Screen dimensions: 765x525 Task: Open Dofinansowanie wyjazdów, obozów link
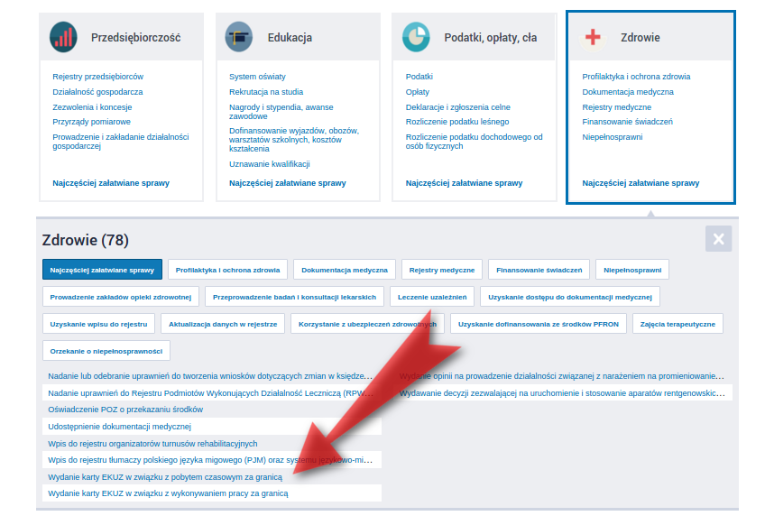(294, 140)
